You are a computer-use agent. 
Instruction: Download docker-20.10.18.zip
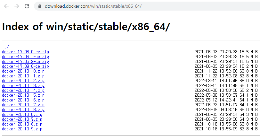(x=23, y=110)
